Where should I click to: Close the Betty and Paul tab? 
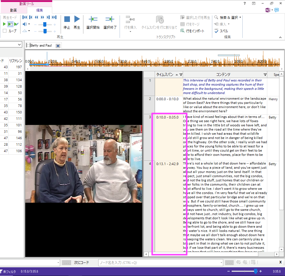[x=58, y=45]
